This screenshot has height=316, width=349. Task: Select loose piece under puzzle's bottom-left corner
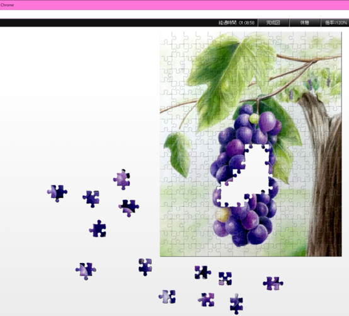145,267
